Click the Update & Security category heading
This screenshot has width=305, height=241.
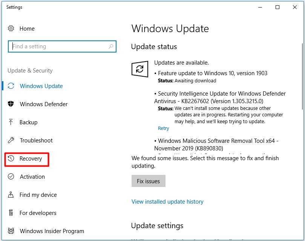pos(30,71)
